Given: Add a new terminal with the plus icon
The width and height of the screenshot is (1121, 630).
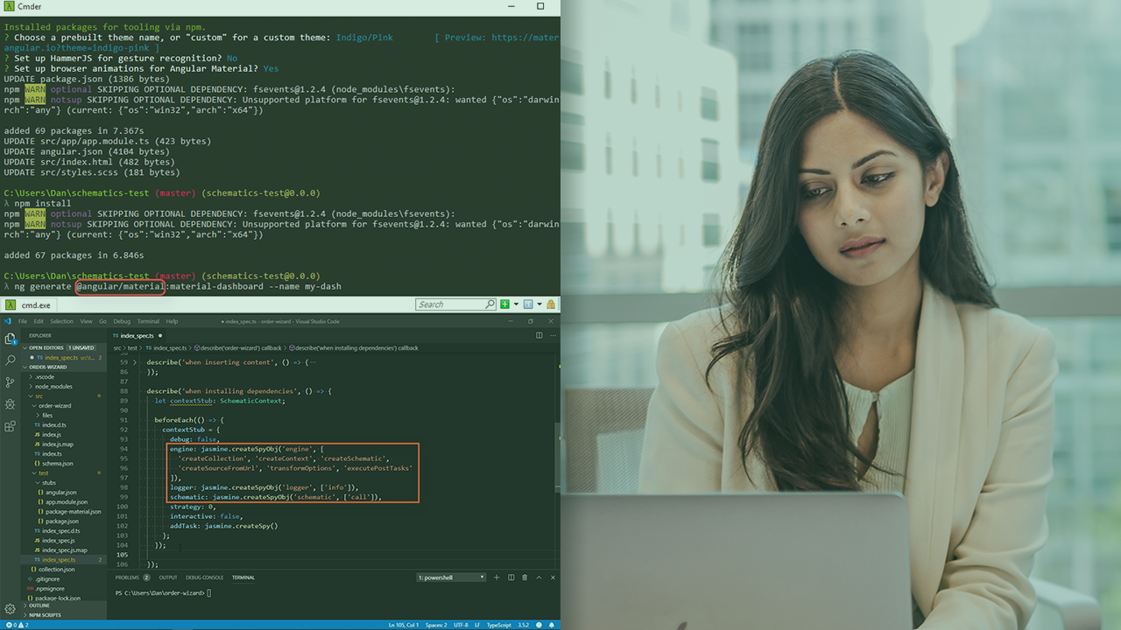Looking at the screenshot, I should tap(497, 577).
